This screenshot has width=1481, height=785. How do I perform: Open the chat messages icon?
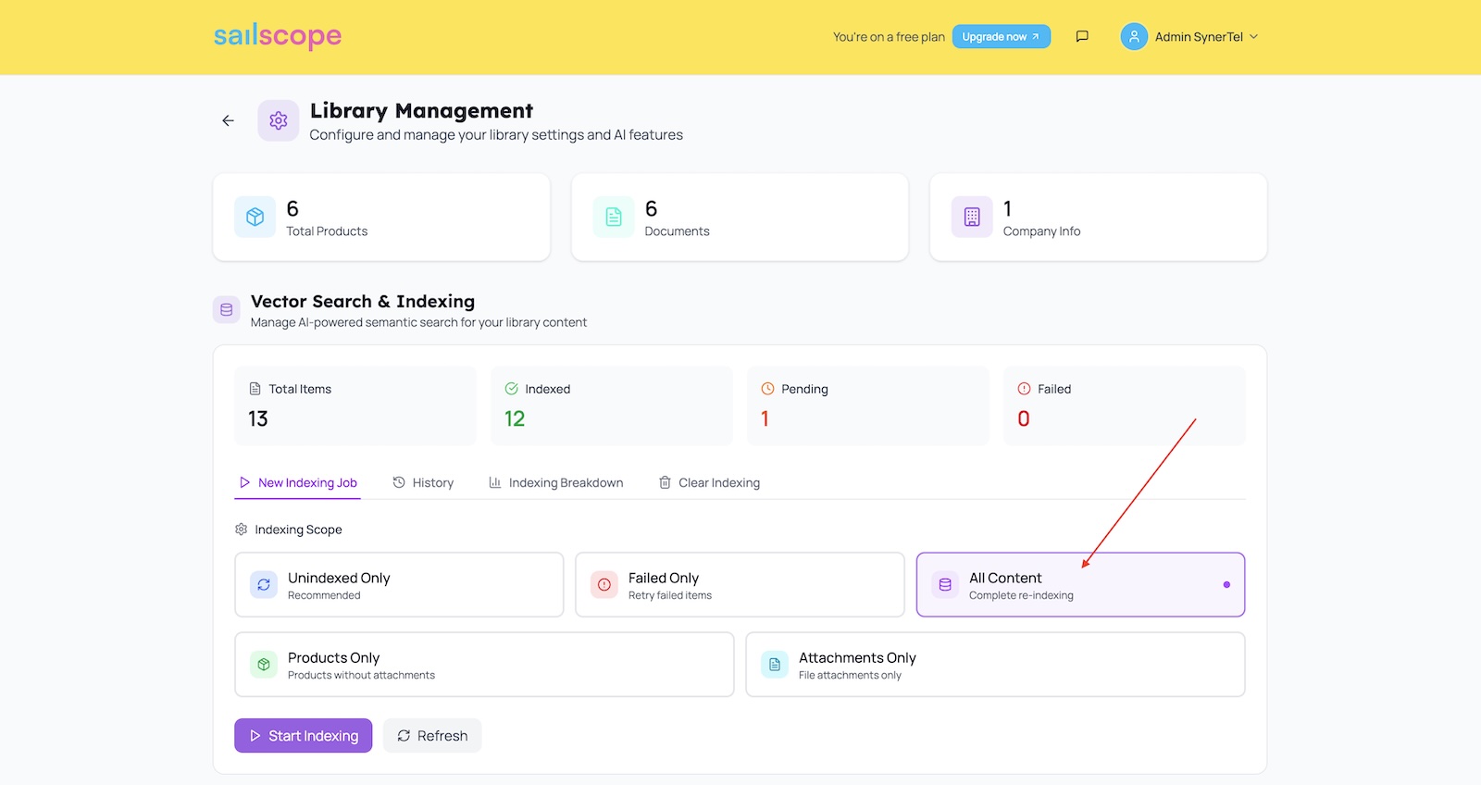click(x=1081, y=37)
